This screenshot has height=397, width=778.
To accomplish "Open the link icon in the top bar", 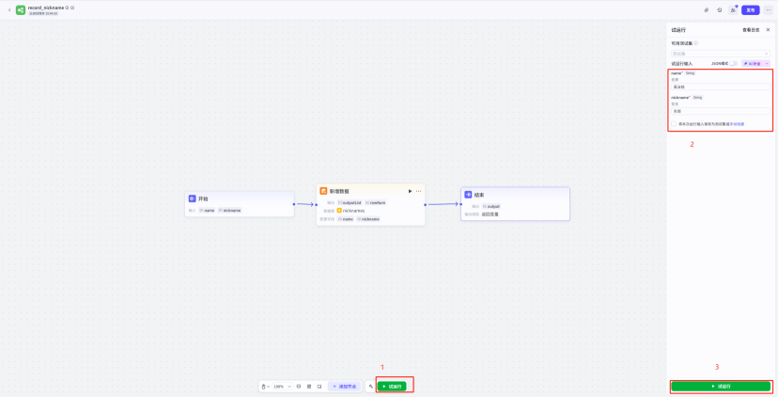I will [707, 10].
